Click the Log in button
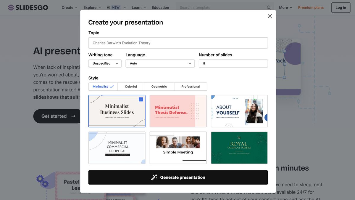 [x=341, y=7]
